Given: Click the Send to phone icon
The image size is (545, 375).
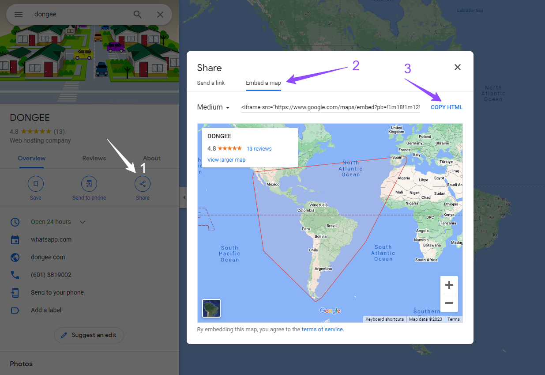Looking at the screenshot, I should (x=89, y=183).
